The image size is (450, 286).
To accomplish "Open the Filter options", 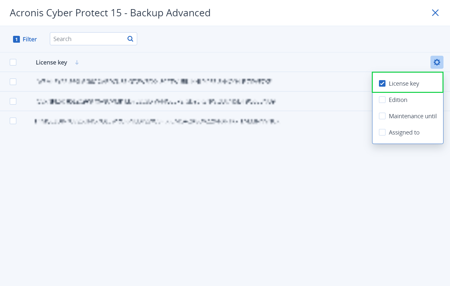I will point(30,39).
